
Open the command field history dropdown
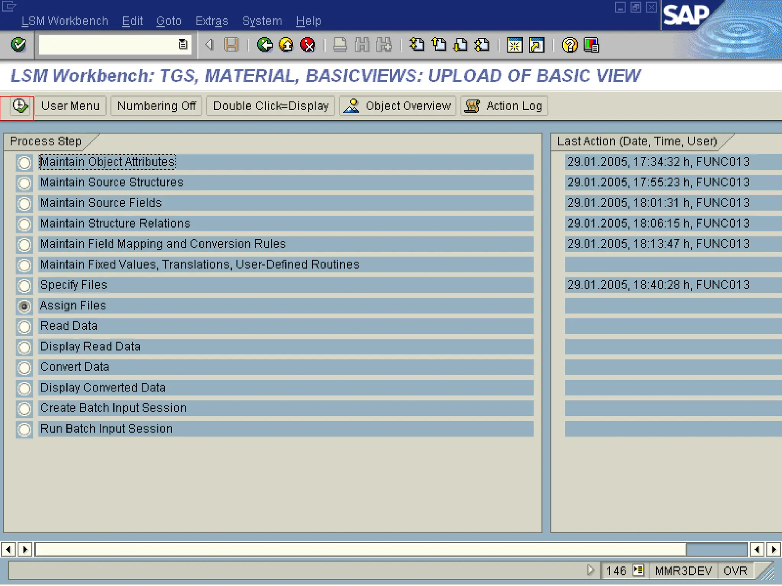pyautogui.click(x=183, y=45)
